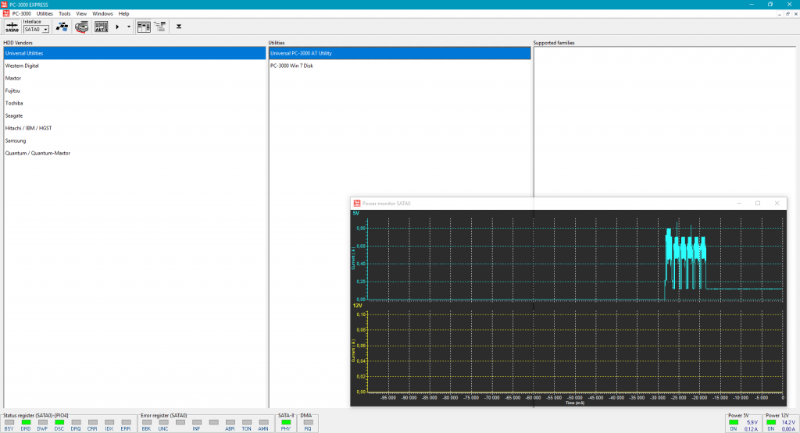
Task: Toggle the Power 5V ON indicator
Action: (x=733, y=423)
